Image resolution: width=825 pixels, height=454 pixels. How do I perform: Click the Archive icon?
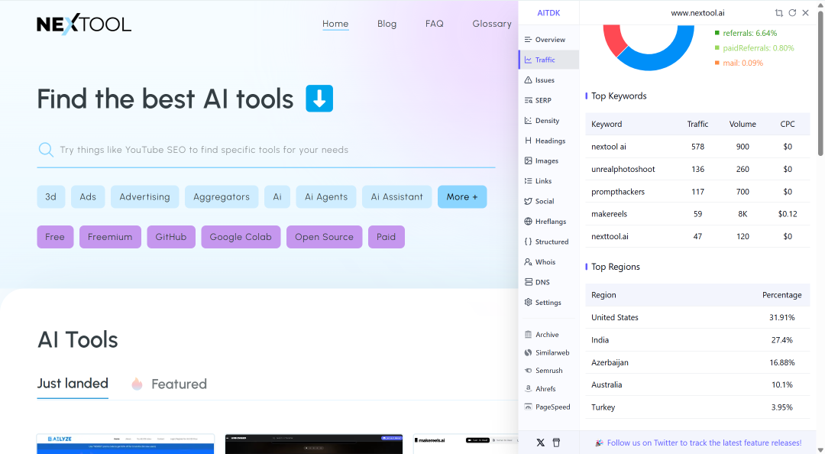[x=529, y=335]
